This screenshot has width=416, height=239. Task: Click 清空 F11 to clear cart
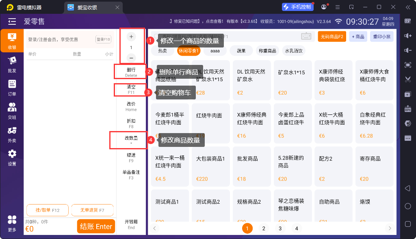pos(131,89)
